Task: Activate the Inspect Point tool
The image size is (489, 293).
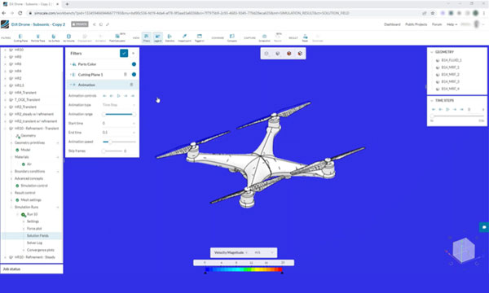Action: (184, 38)
